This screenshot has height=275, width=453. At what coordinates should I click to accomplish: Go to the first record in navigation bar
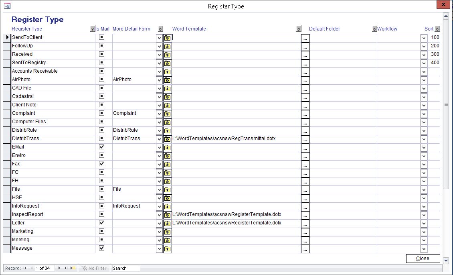point(25,268)
